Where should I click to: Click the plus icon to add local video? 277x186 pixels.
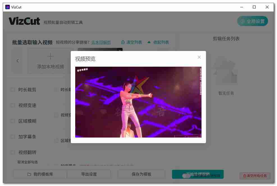pyautogui.click(x=51, y=57)
